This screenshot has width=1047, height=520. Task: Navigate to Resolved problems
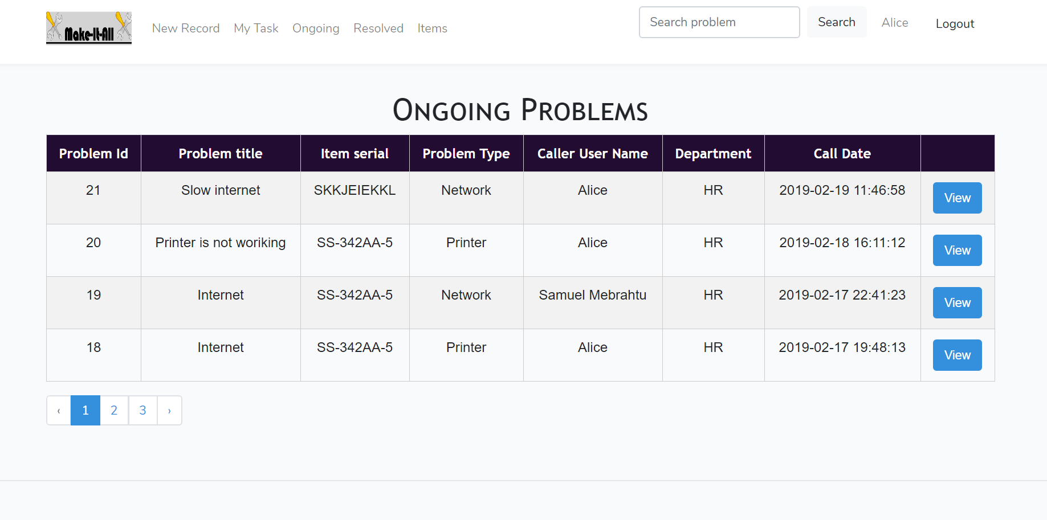tap(378, 28)
